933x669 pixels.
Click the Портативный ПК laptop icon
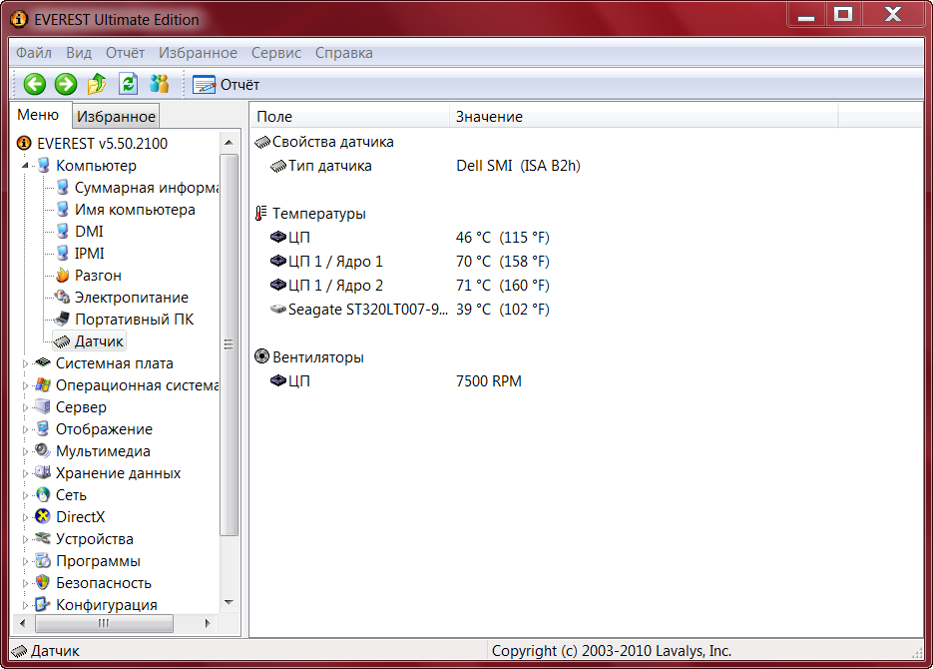(x=63, y=320)
